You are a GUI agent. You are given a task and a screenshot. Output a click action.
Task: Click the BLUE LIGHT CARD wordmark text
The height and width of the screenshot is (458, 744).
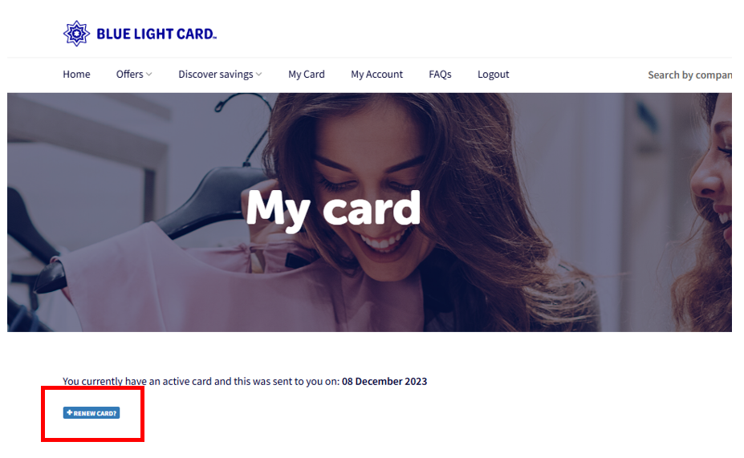tap(157, 34)
